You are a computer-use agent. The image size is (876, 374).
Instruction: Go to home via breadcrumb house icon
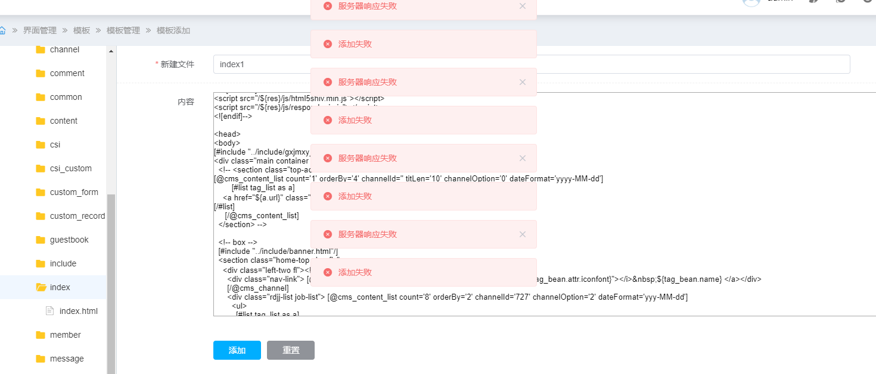[x=2, y=30]
